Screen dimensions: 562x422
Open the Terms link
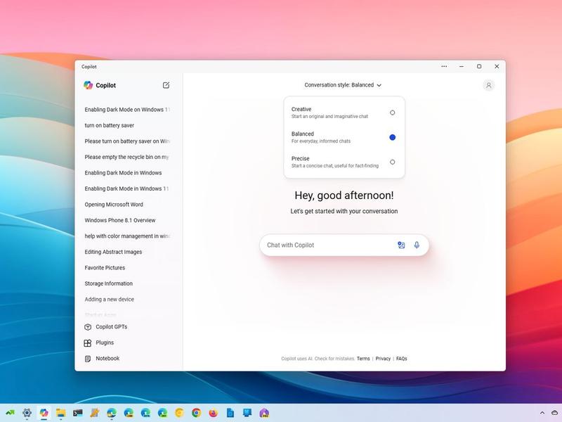point(363,359)
